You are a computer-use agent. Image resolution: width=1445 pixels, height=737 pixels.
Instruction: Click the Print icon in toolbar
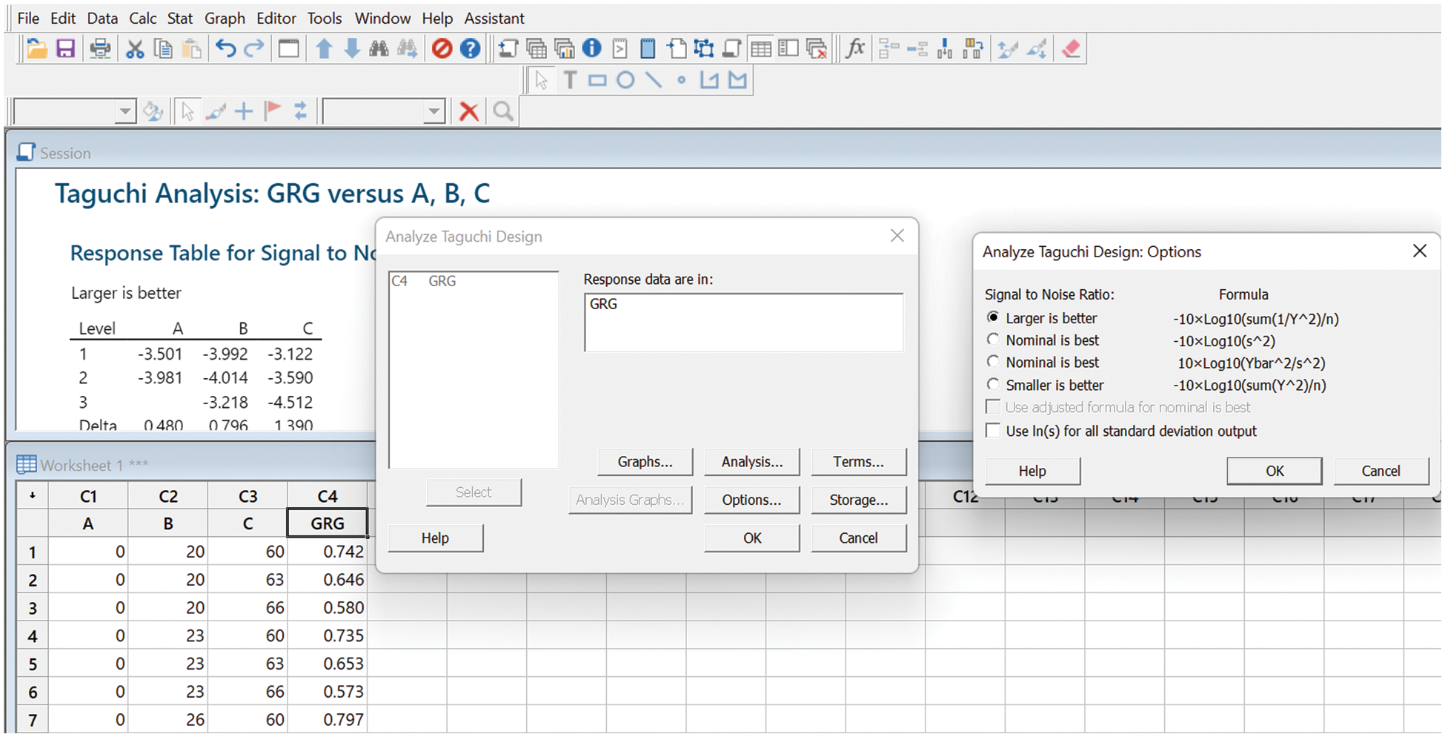pyautogui.click(x=99, y=49)
